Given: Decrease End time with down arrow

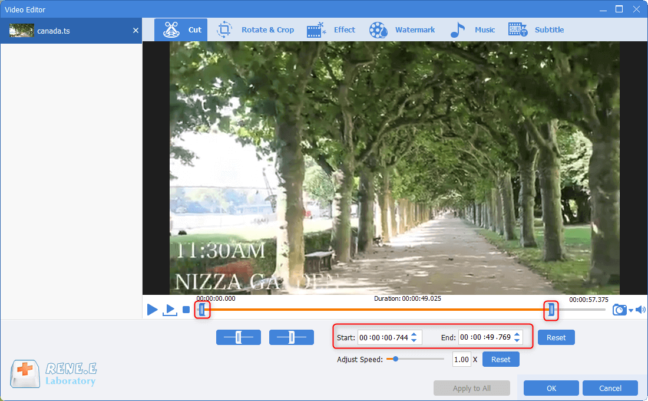Looking at the screenshot, I should click(517, 340).
